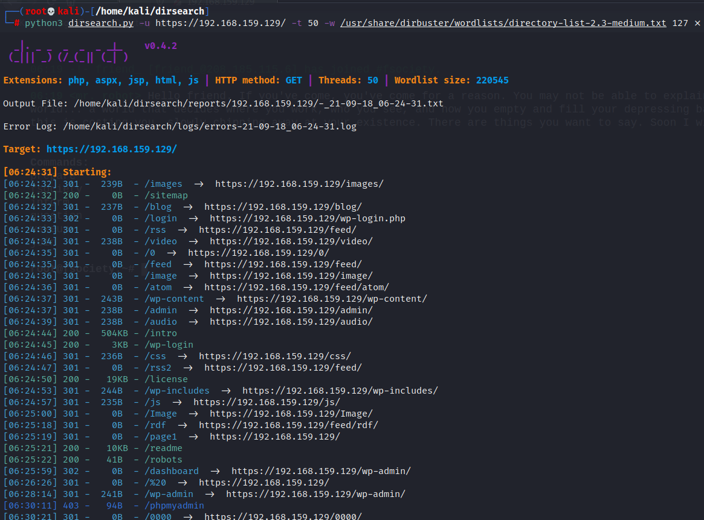The width and height of the screenshot is (704, 520).
Task: Click the /audio result path
Action: 161,322
